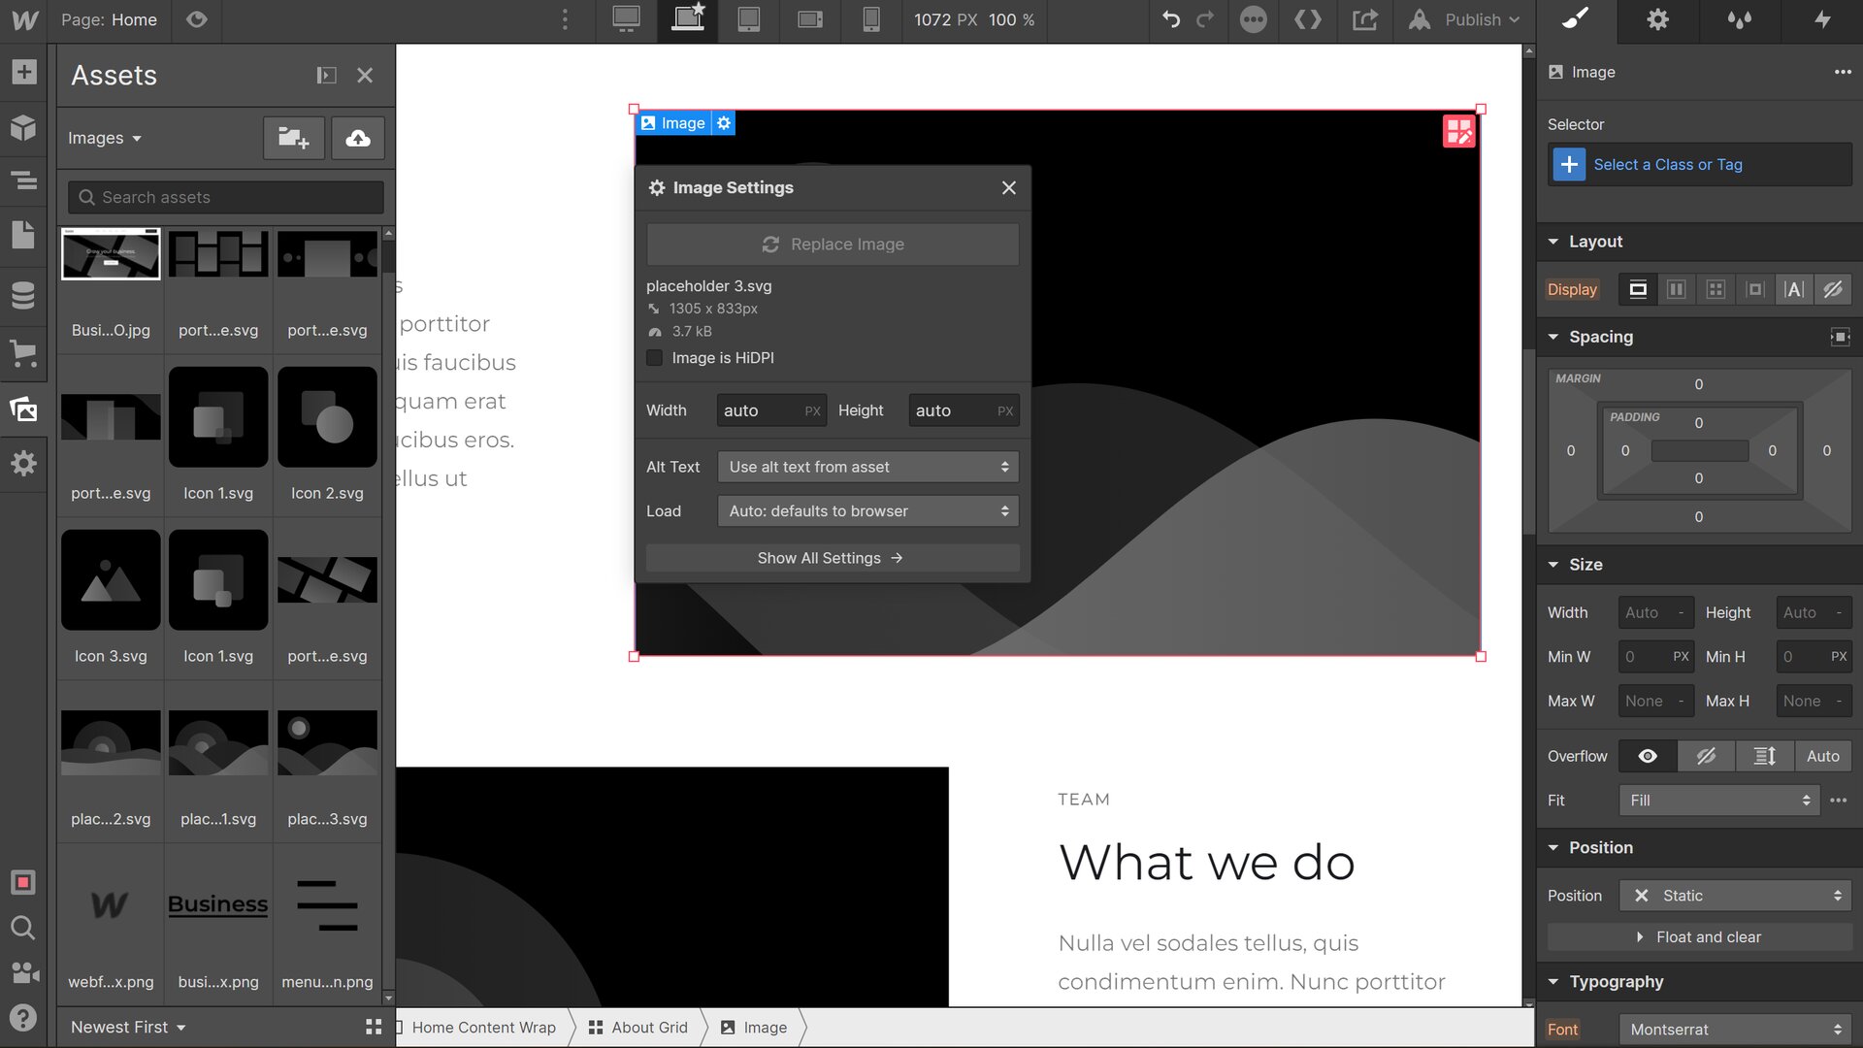The height and width of the screenshot is (1048, 1863).
Task: Select the lightning bolt icon
Action: point(1822,19)
